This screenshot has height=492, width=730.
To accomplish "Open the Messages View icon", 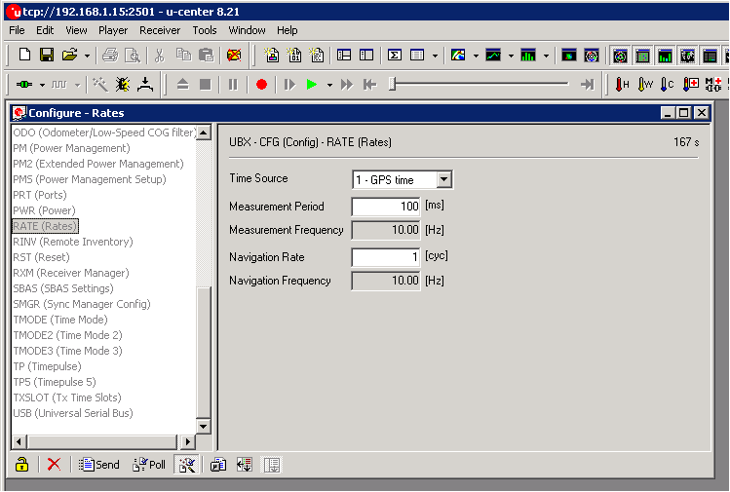I will (x=344, y=55).
